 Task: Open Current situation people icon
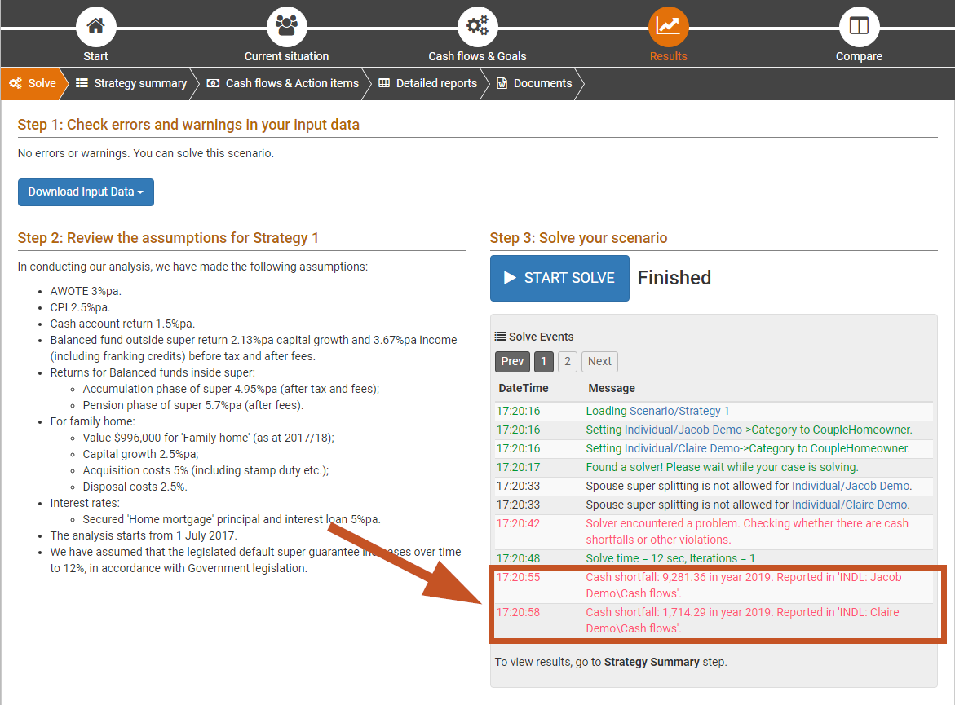pos(286,26)
